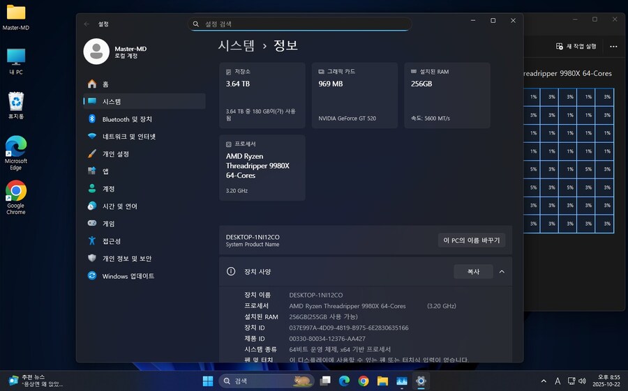Viewport: 628px width, 391px height.
Task: Select the 제품 ID value 00330-80034-12376-AA427
Action: click(x=327, y=339)
